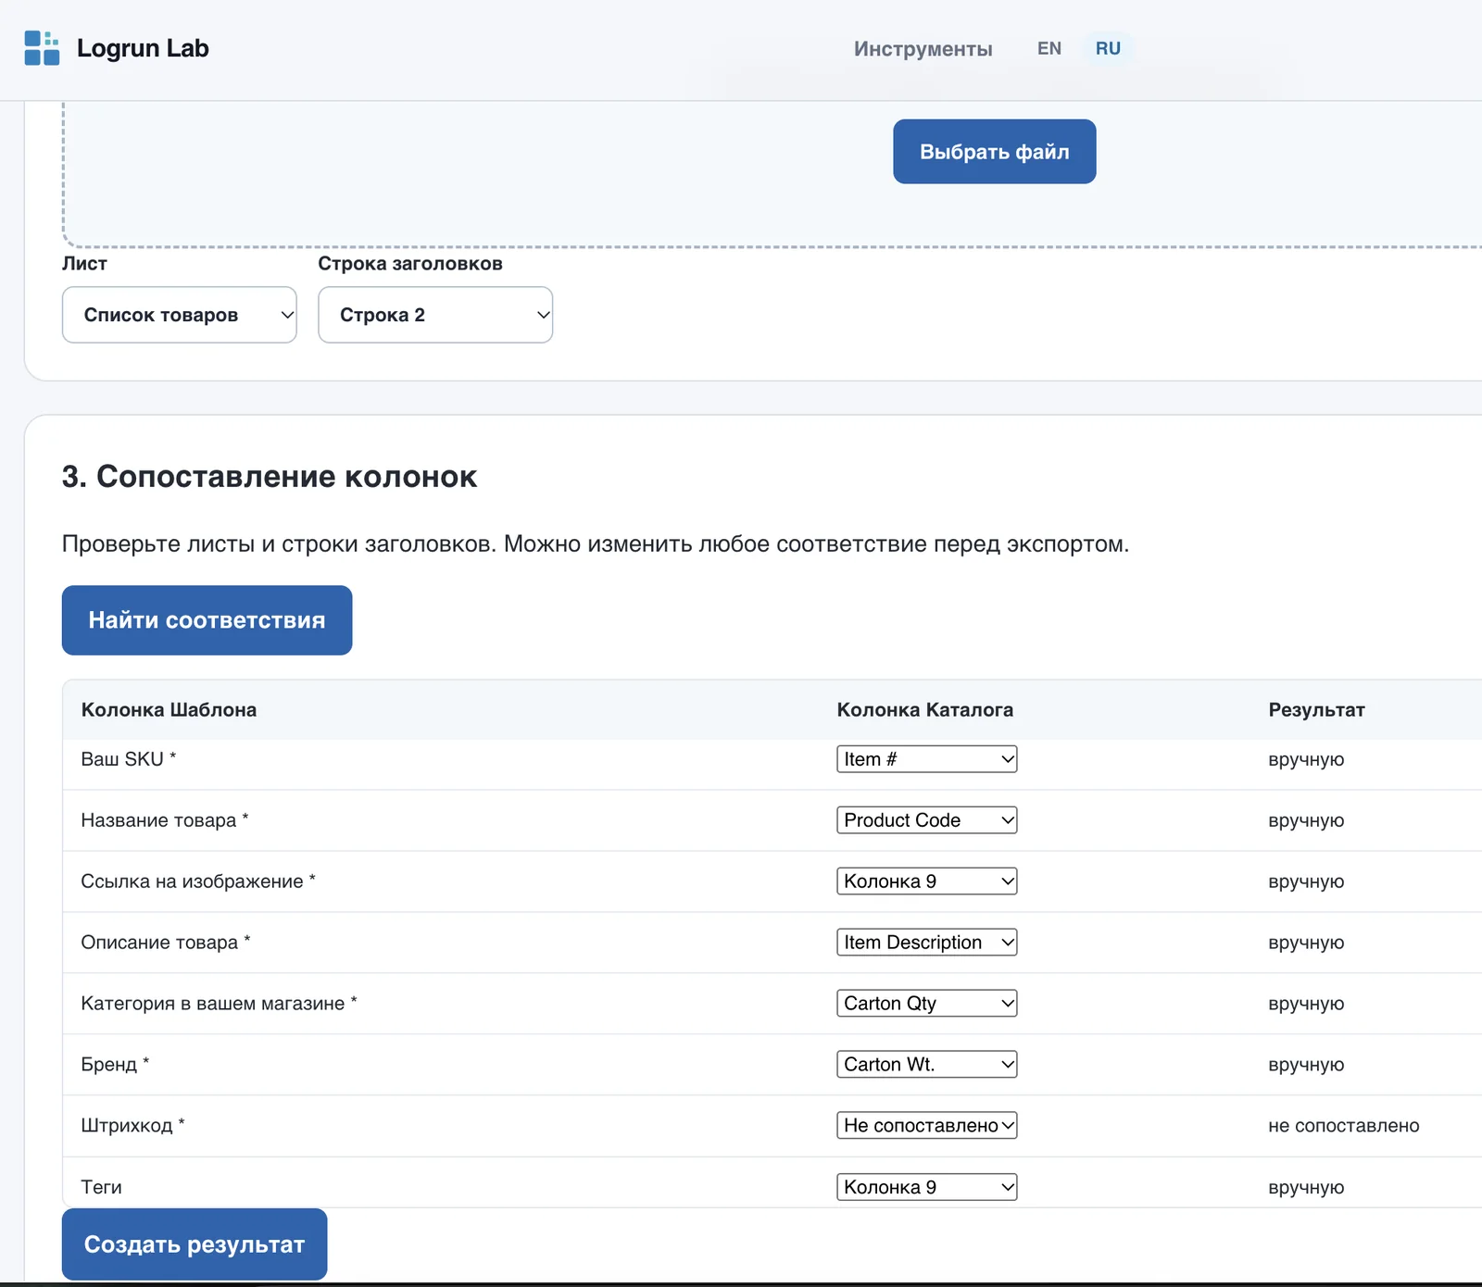Viewport: 1482px width, 1287px height.
Task: Click the Найти соответствия button
Action: [x=207, y=620]
